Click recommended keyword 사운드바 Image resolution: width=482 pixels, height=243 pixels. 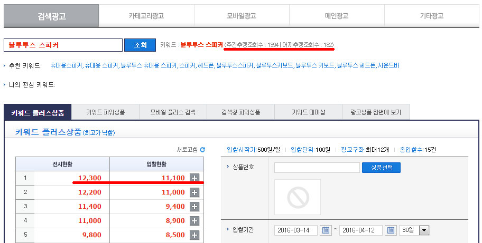coord(388,65)
